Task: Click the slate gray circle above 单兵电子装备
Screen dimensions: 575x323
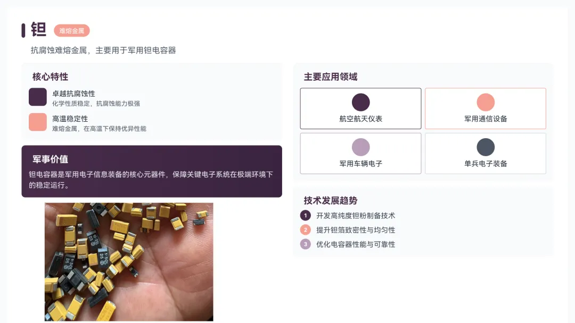Action: pyautogui.click(x=486, y=147)
